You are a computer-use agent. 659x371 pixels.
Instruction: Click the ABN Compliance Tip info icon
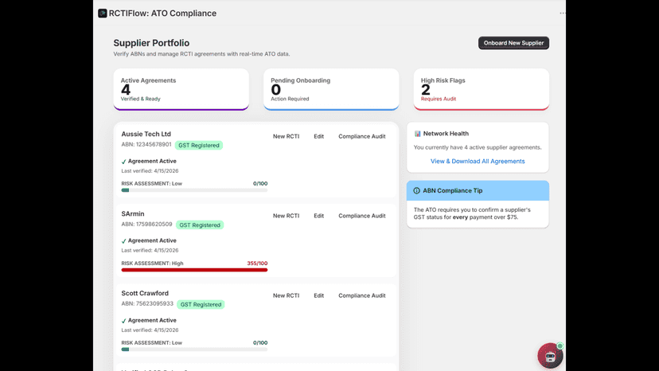click(x=416, y=190)
